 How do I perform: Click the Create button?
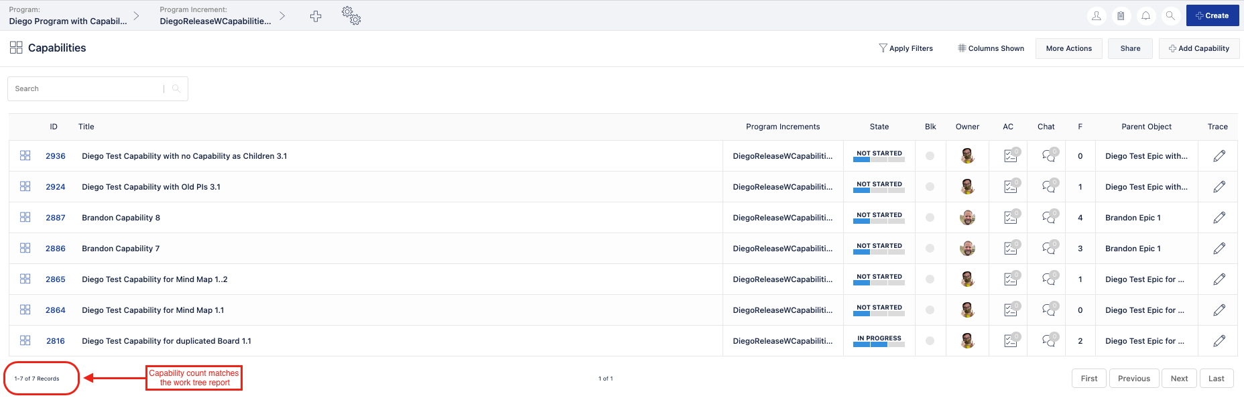(1212, 15)
